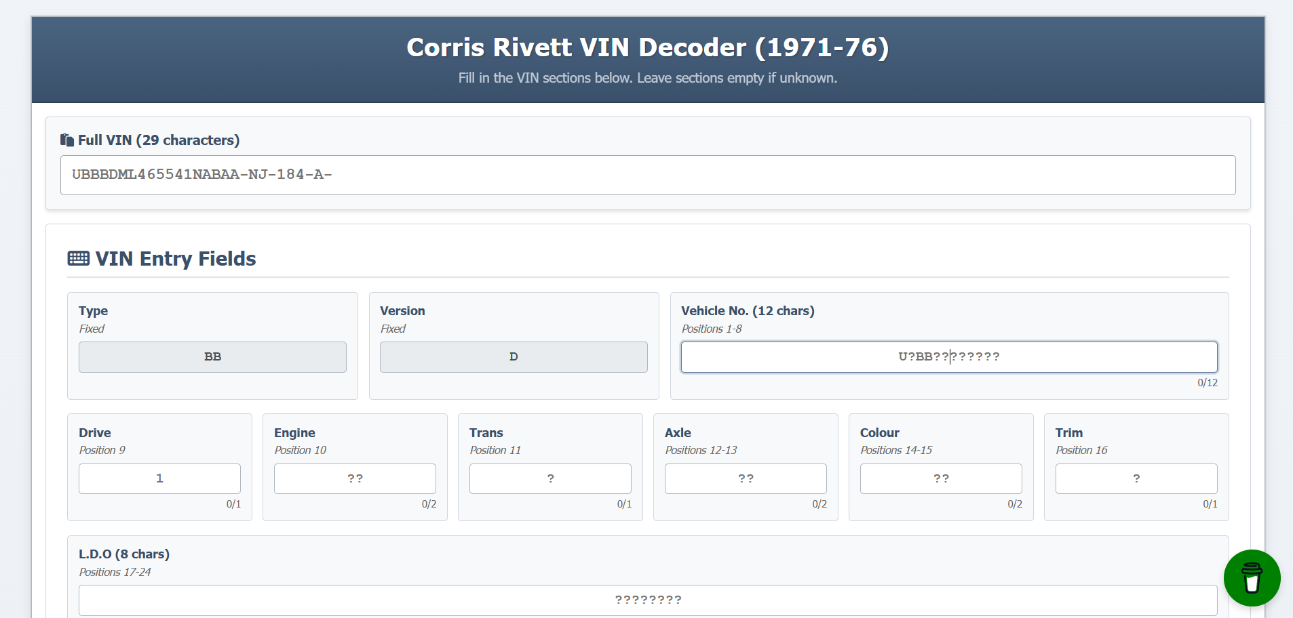Screen dimensions: 1293x618
Task: Select the Axle positions 12-13 input
Action: 746,478
